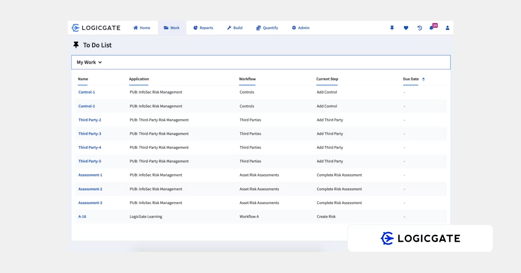Viewport: 521px width, 273px height.
Task: Go to the Home menu
Action: [x=142, y=28]
